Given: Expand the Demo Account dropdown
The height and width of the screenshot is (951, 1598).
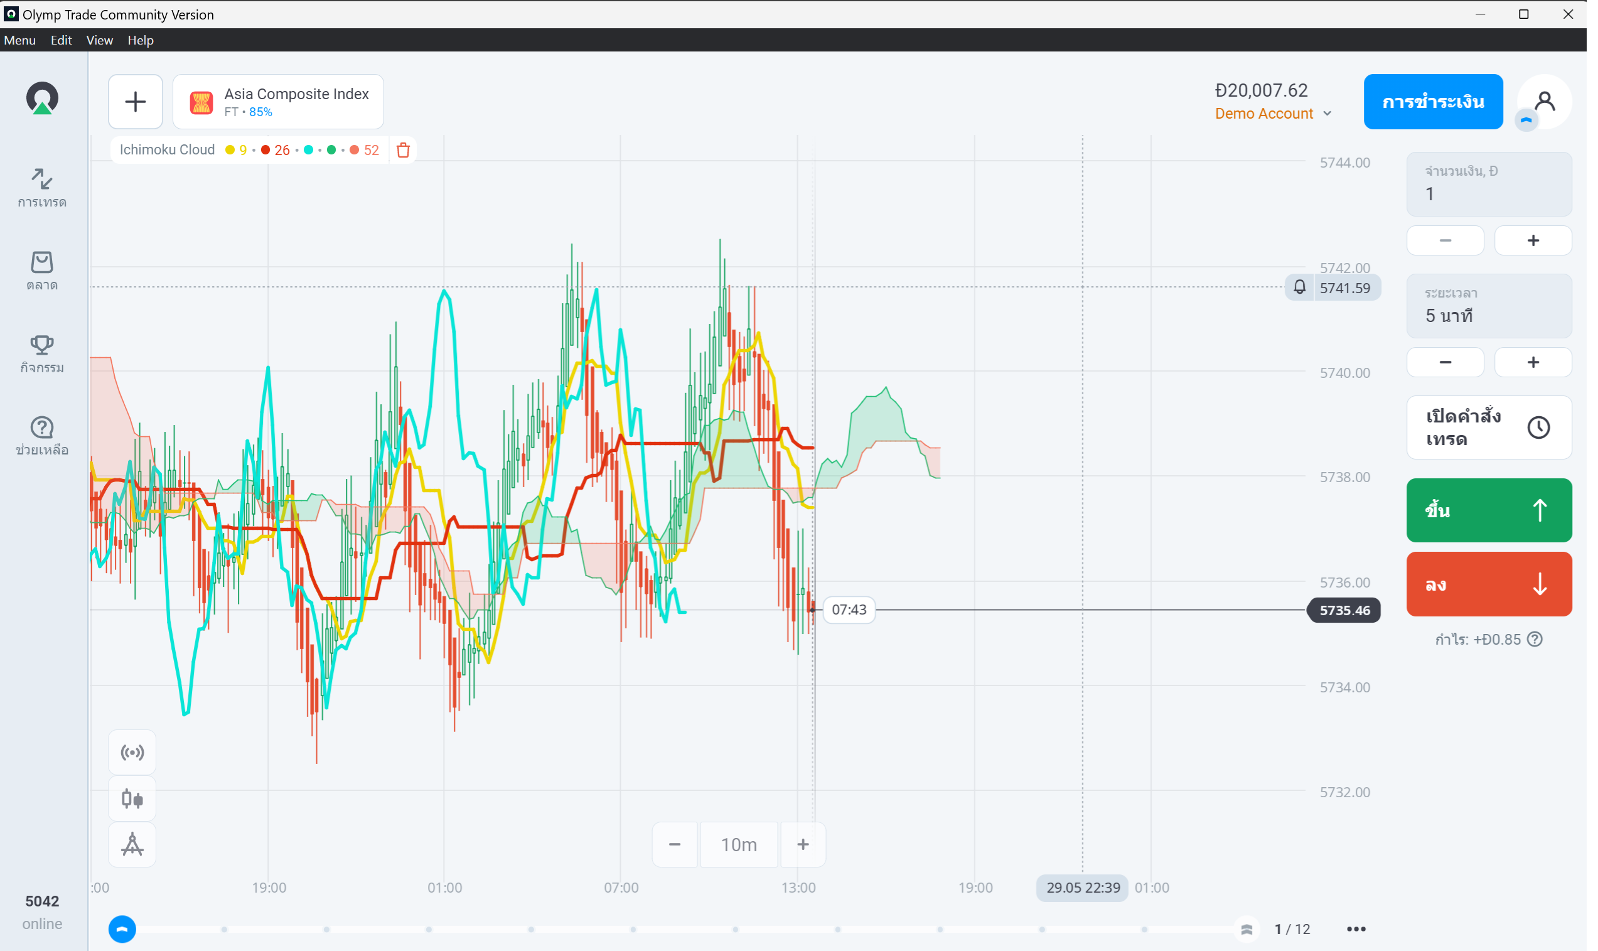Looking at the screenshot, I should (1273, 114).
